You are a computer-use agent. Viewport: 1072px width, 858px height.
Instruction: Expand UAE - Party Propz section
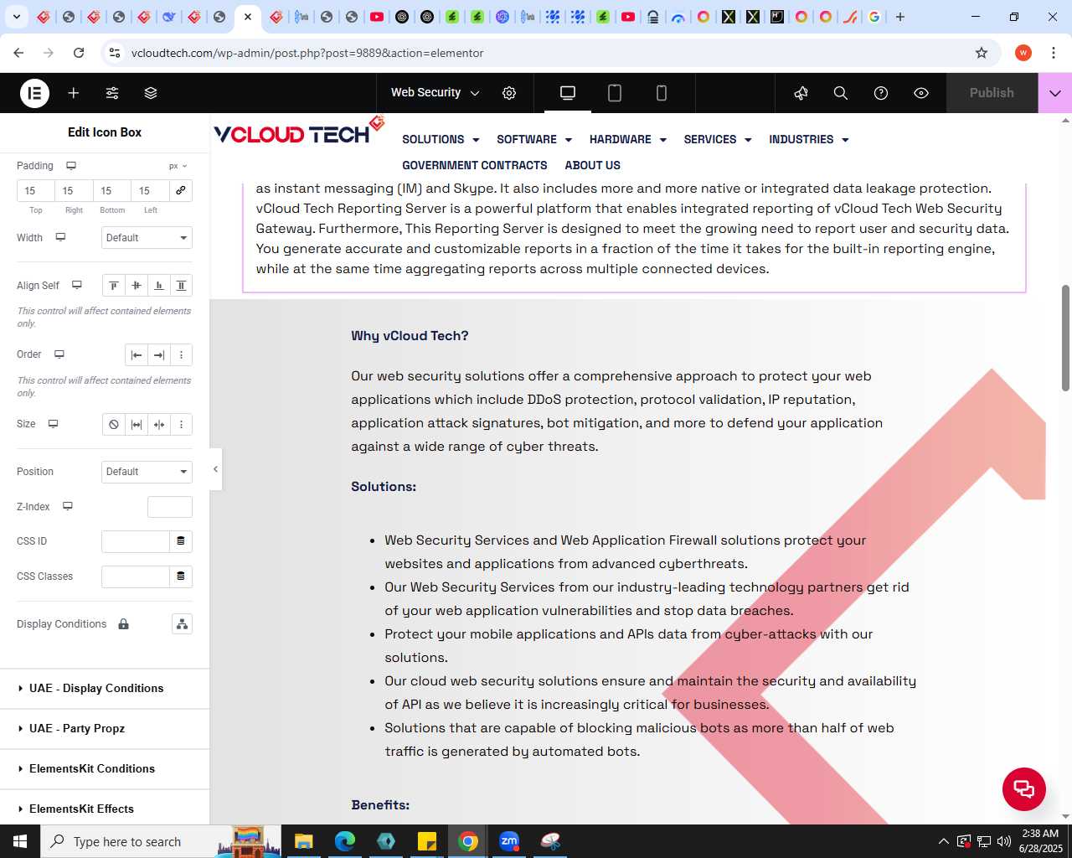click(x=105, y=729)
